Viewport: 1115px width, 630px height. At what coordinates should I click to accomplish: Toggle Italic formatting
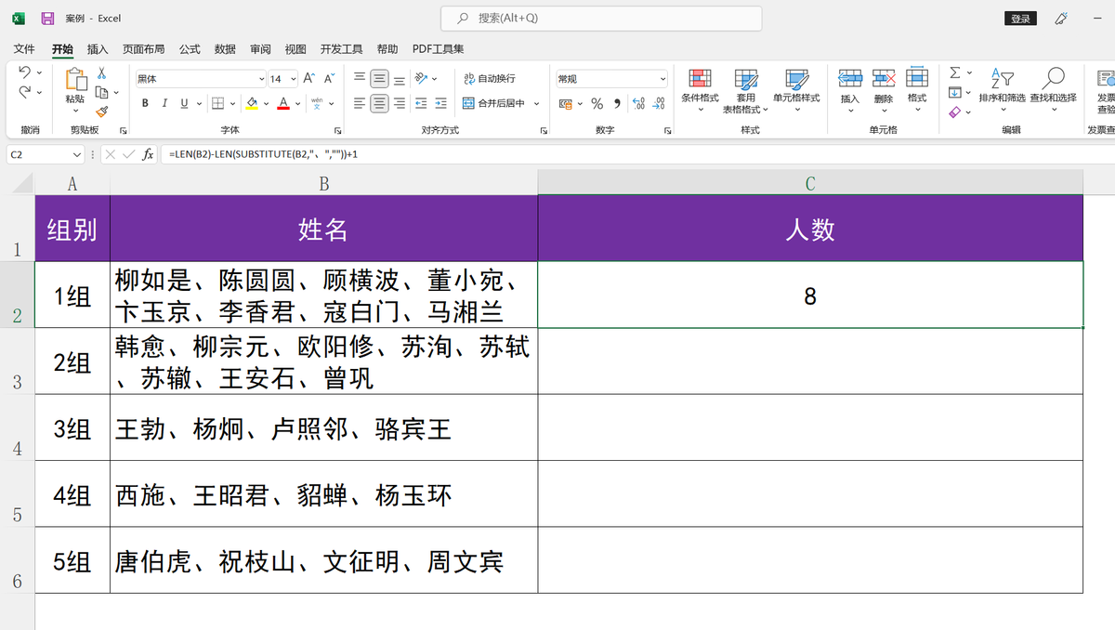click(x=164, y=103)
